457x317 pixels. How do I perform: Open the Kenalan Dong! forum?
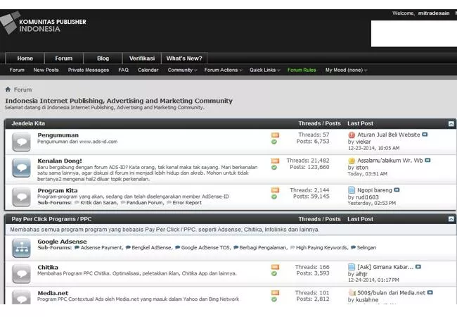point(60,161)
